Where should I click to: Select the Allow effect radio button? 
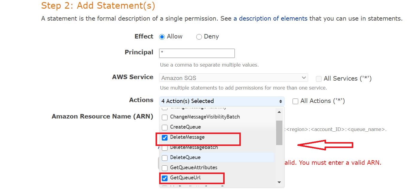[162, 37]
